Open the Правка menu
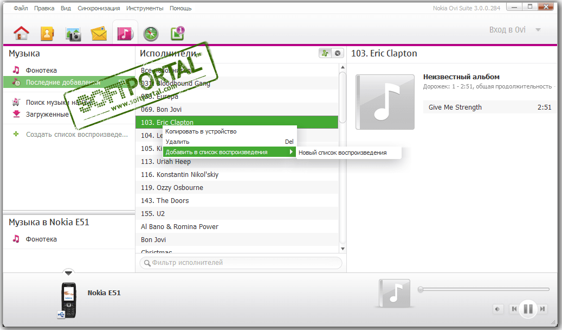 (44, 8)
